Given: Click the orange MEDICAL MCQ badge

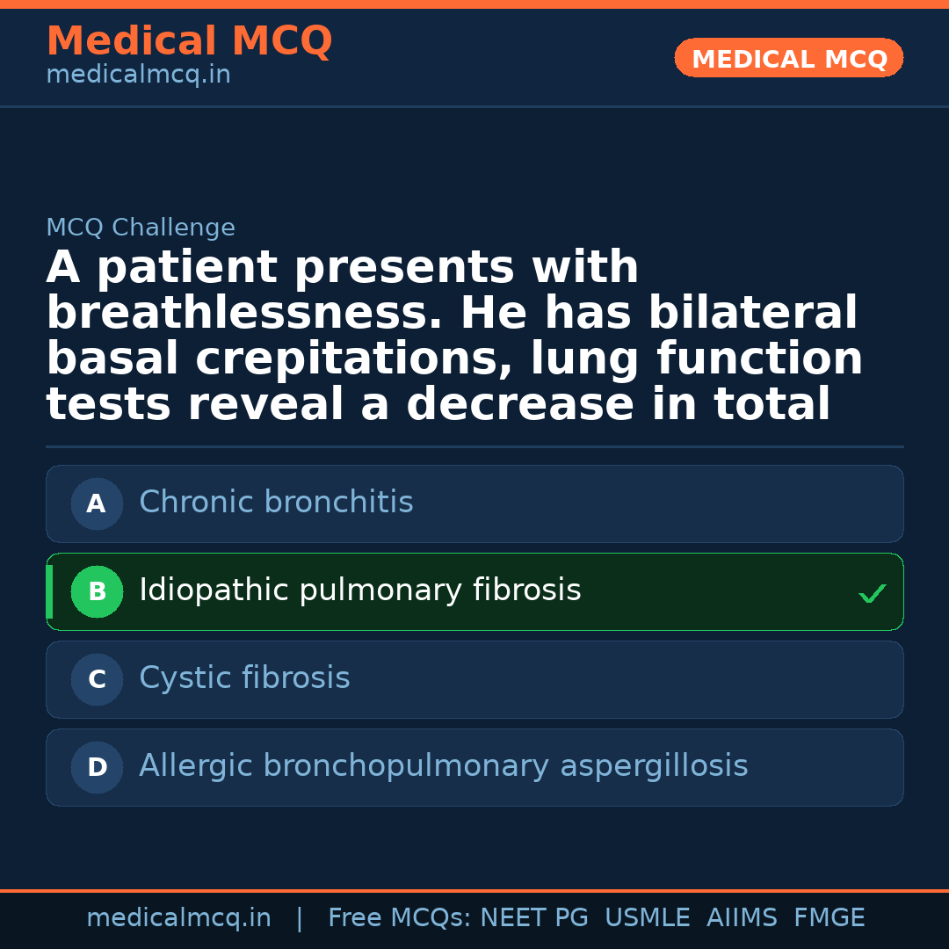Looking at the screenshot, I should [x=788, y=58].
